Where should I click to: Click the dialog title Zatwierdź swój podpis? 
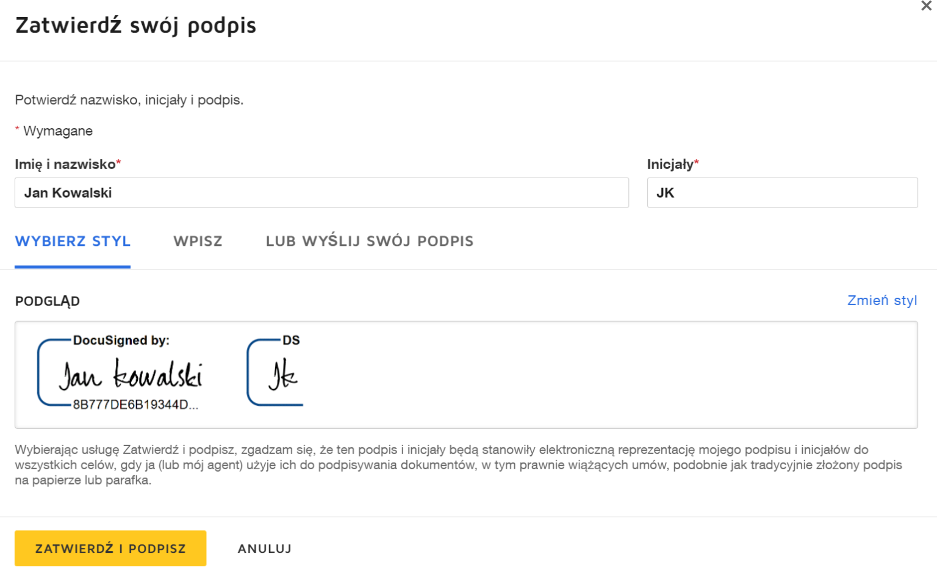pos(135,26)
